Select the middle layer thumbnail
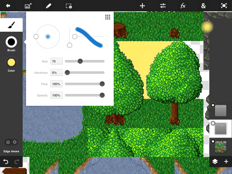The image size is (232, 174). pyautogui.click(x=221, y=129)
